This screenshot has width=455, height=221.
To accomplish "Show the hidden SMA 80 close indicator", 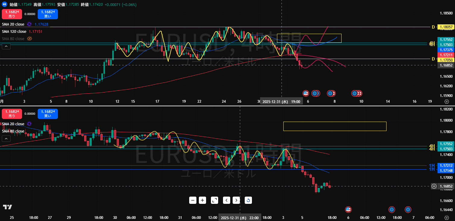I will (x=30, y=39).
